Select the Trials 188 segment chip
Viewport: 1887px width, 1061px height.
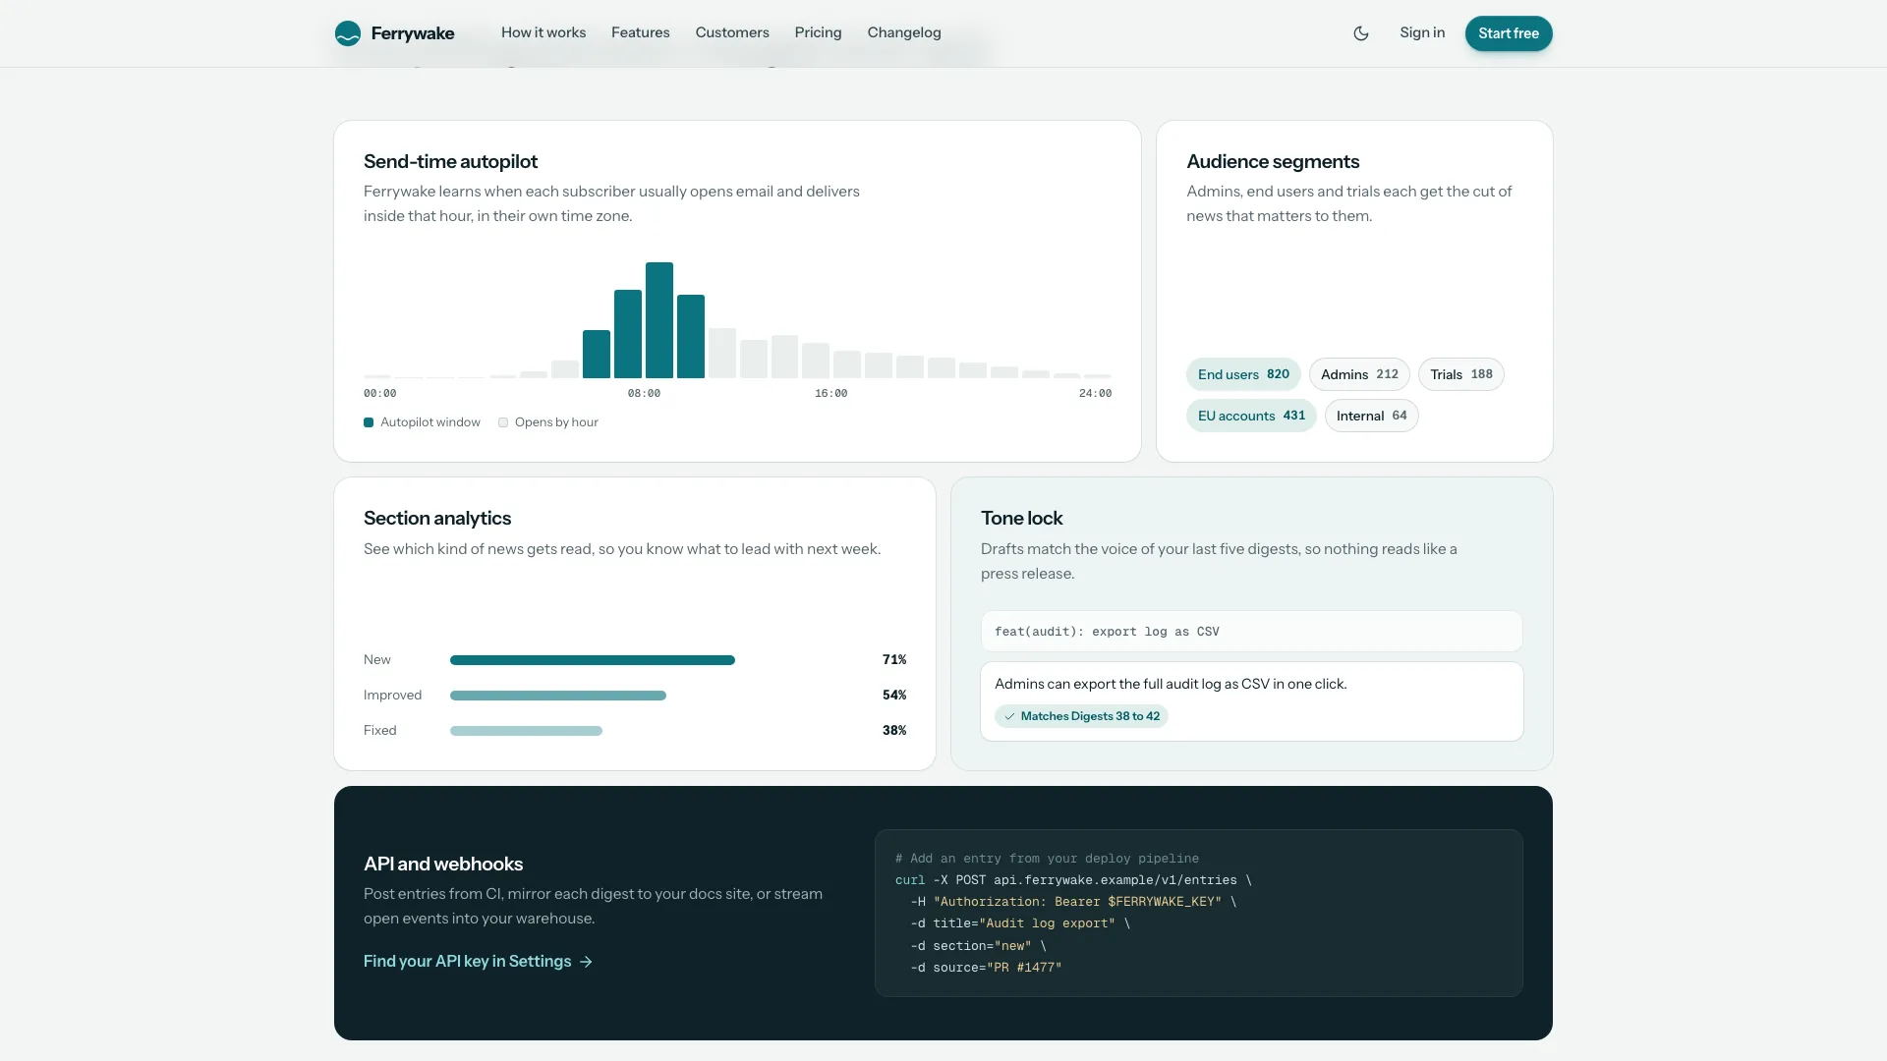coord(1461,374)
